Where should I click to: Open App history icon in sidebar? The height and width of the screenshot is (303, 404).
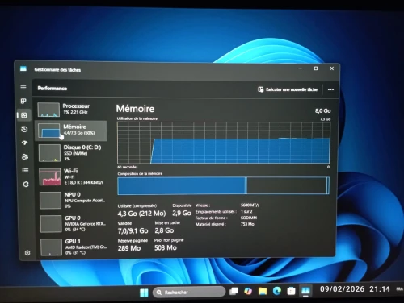click(24, 129)
